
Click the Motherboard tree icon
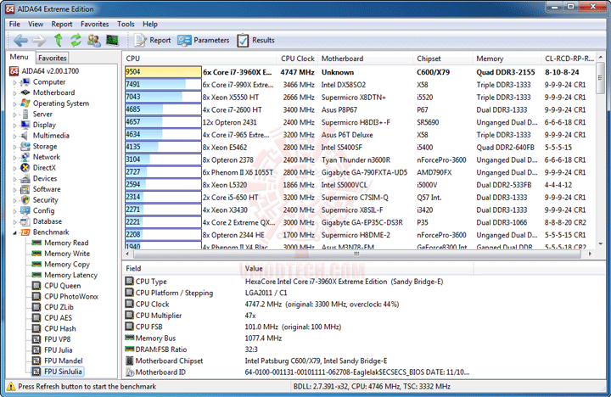25,92
